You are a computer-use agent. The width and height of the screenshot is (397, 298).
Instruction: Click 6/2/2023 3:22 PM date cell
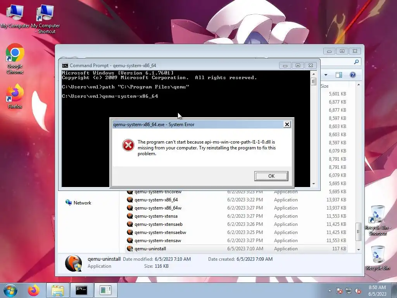point(245,200)
